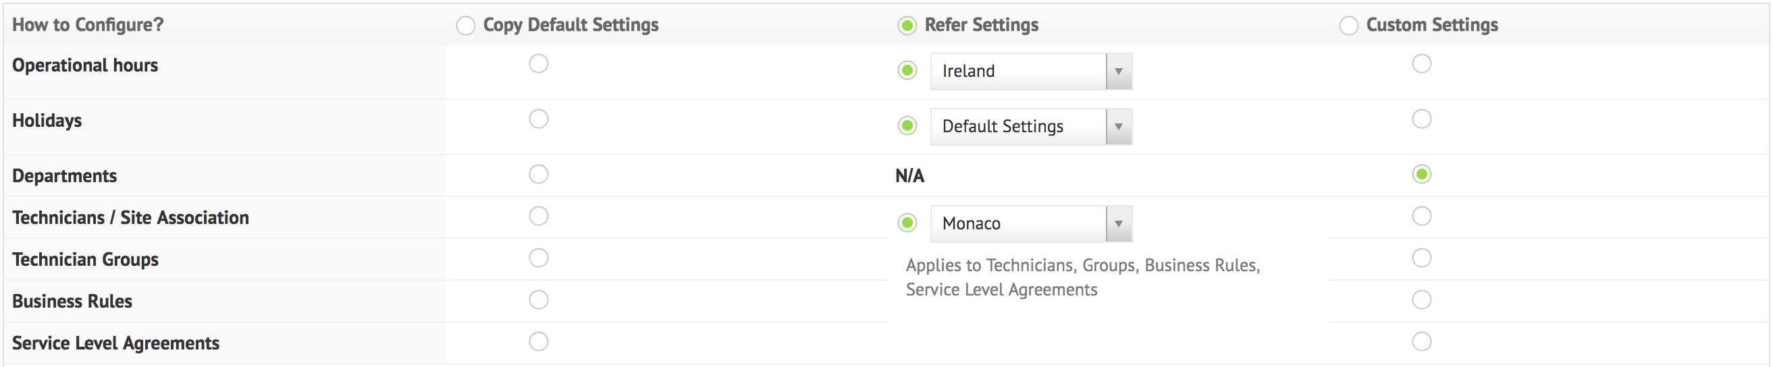Choose Custom Settings for Business Rules

(x=1421, y=300)
